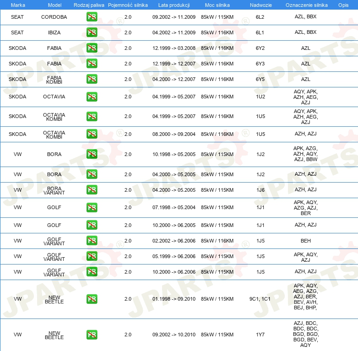Screen dimensions: 358x351
Task: Click the fuel icon in FABIA KOMBI row
Action: coord(92,79)
